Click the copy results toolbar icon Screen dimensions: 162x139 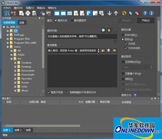(x=22, y=13)
